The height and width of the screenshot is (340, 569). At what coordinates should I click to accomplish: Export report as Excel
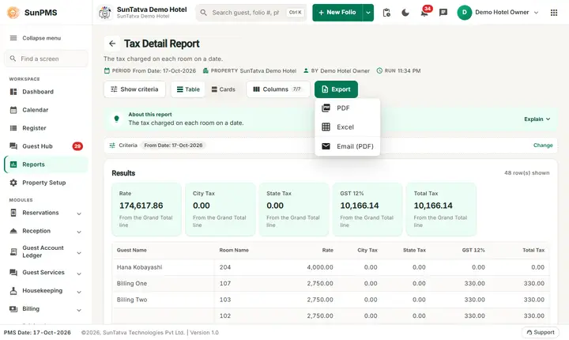(347, 127)
